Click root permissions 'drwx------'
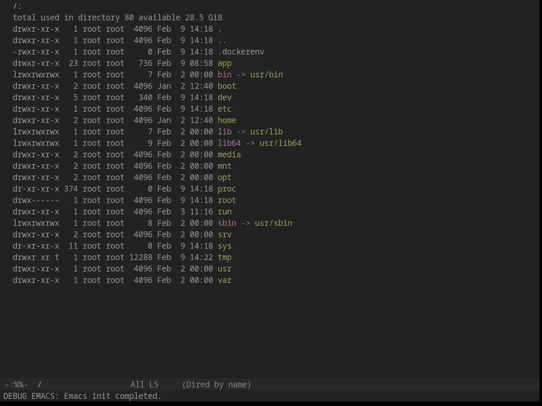The height and width of the screenshot is (406, 542). [x=36, y=200]
